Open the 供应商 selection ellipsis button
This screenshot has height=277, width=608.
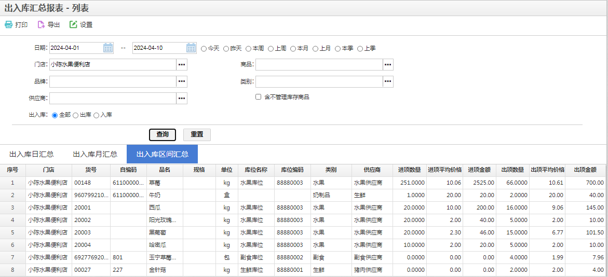tap(182, 99)
